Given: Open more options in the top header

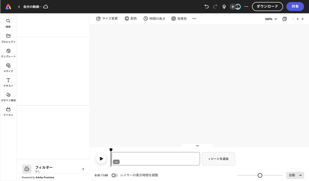Looking at the screenshot, I should click(246, 7).
